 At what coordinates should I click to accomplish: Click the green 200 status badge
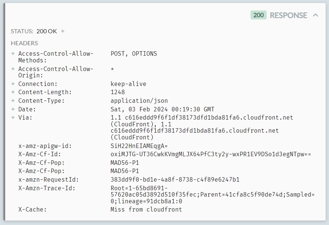[258, 15]
